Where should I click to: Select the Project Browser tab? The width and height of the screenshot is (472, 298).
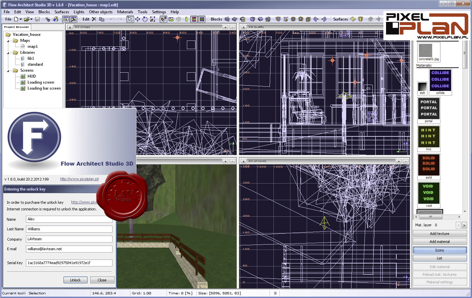[17, 27]
